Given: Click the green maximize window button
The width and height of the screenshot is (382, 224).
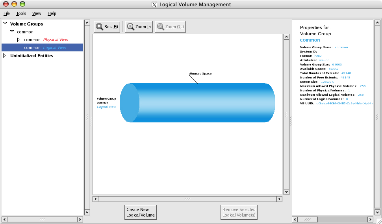Looking at the screenshot, I should (x=22, y=4).
